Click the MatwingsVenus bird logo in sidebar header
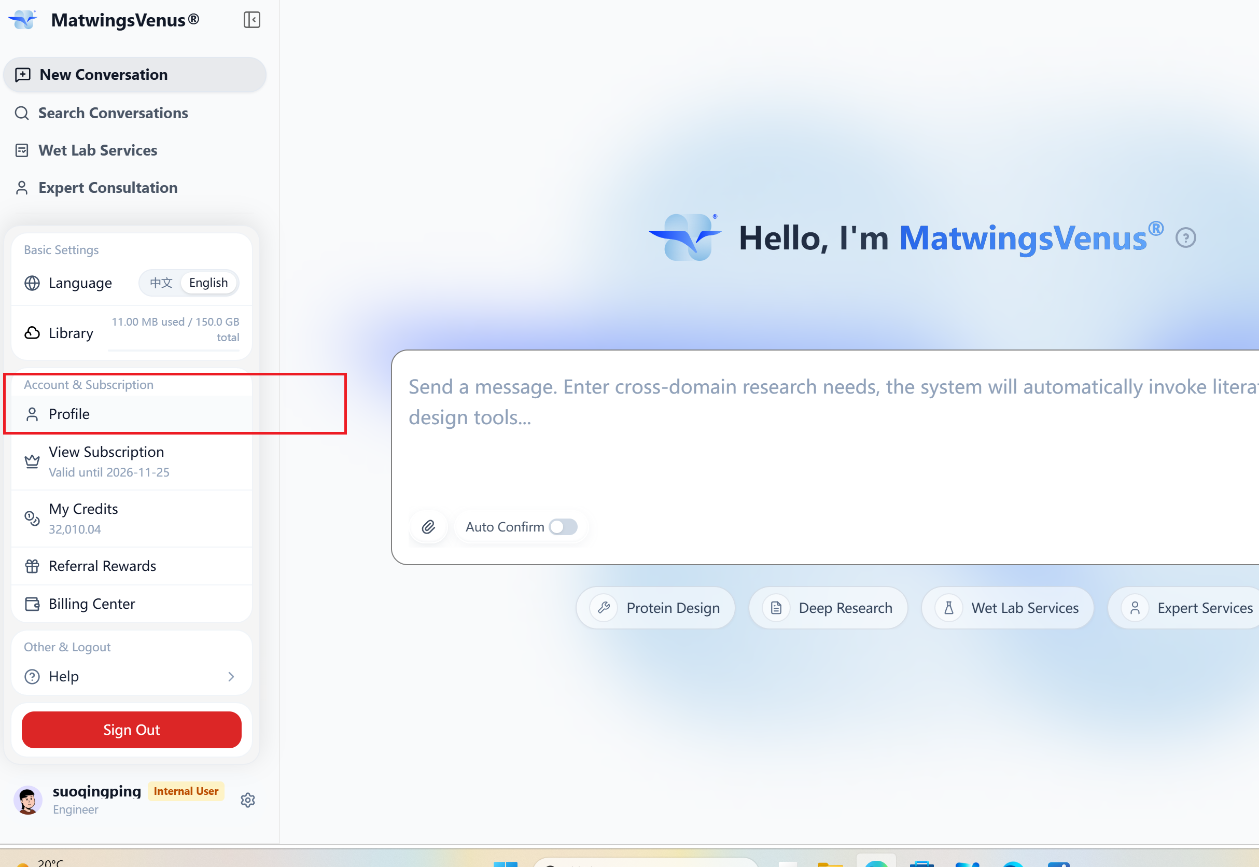This screenshot has width=1259, height=867. pos(23,20)
